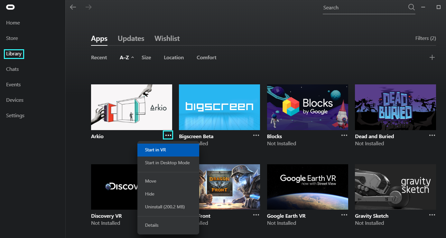
Task: Open Filters (2) panel
Action: pos(425,38)
